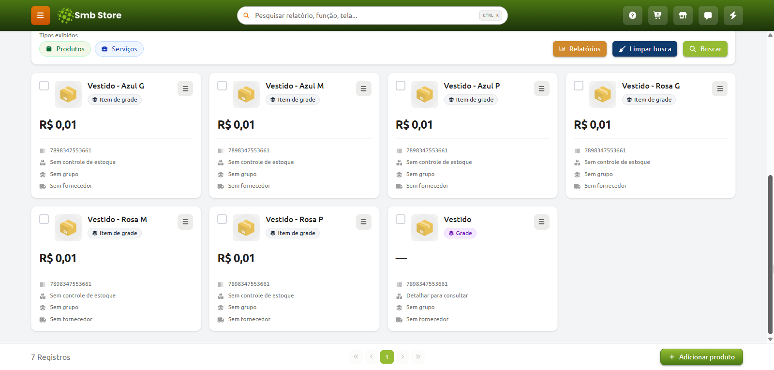
Task: Go to page 1 in pagination
Action: click(387, 357)
